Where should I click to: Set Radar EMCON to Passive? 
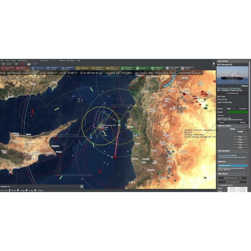(242, 188)
